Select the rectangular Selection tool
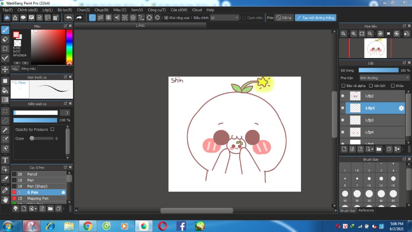 pos(5,111)
